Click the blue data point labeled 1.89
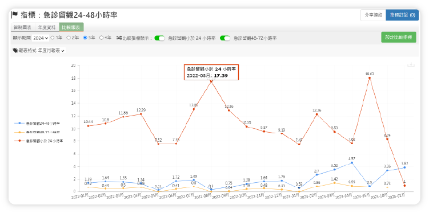 coord(194,180)
